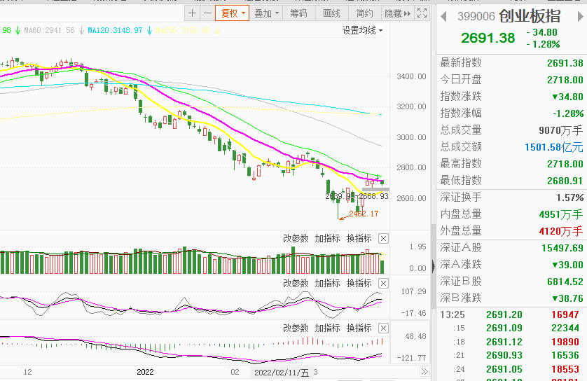The width and height of the screenshot is (587, 381).
Task: Go to previous index using left arrow
Action: tap(443, 15)
